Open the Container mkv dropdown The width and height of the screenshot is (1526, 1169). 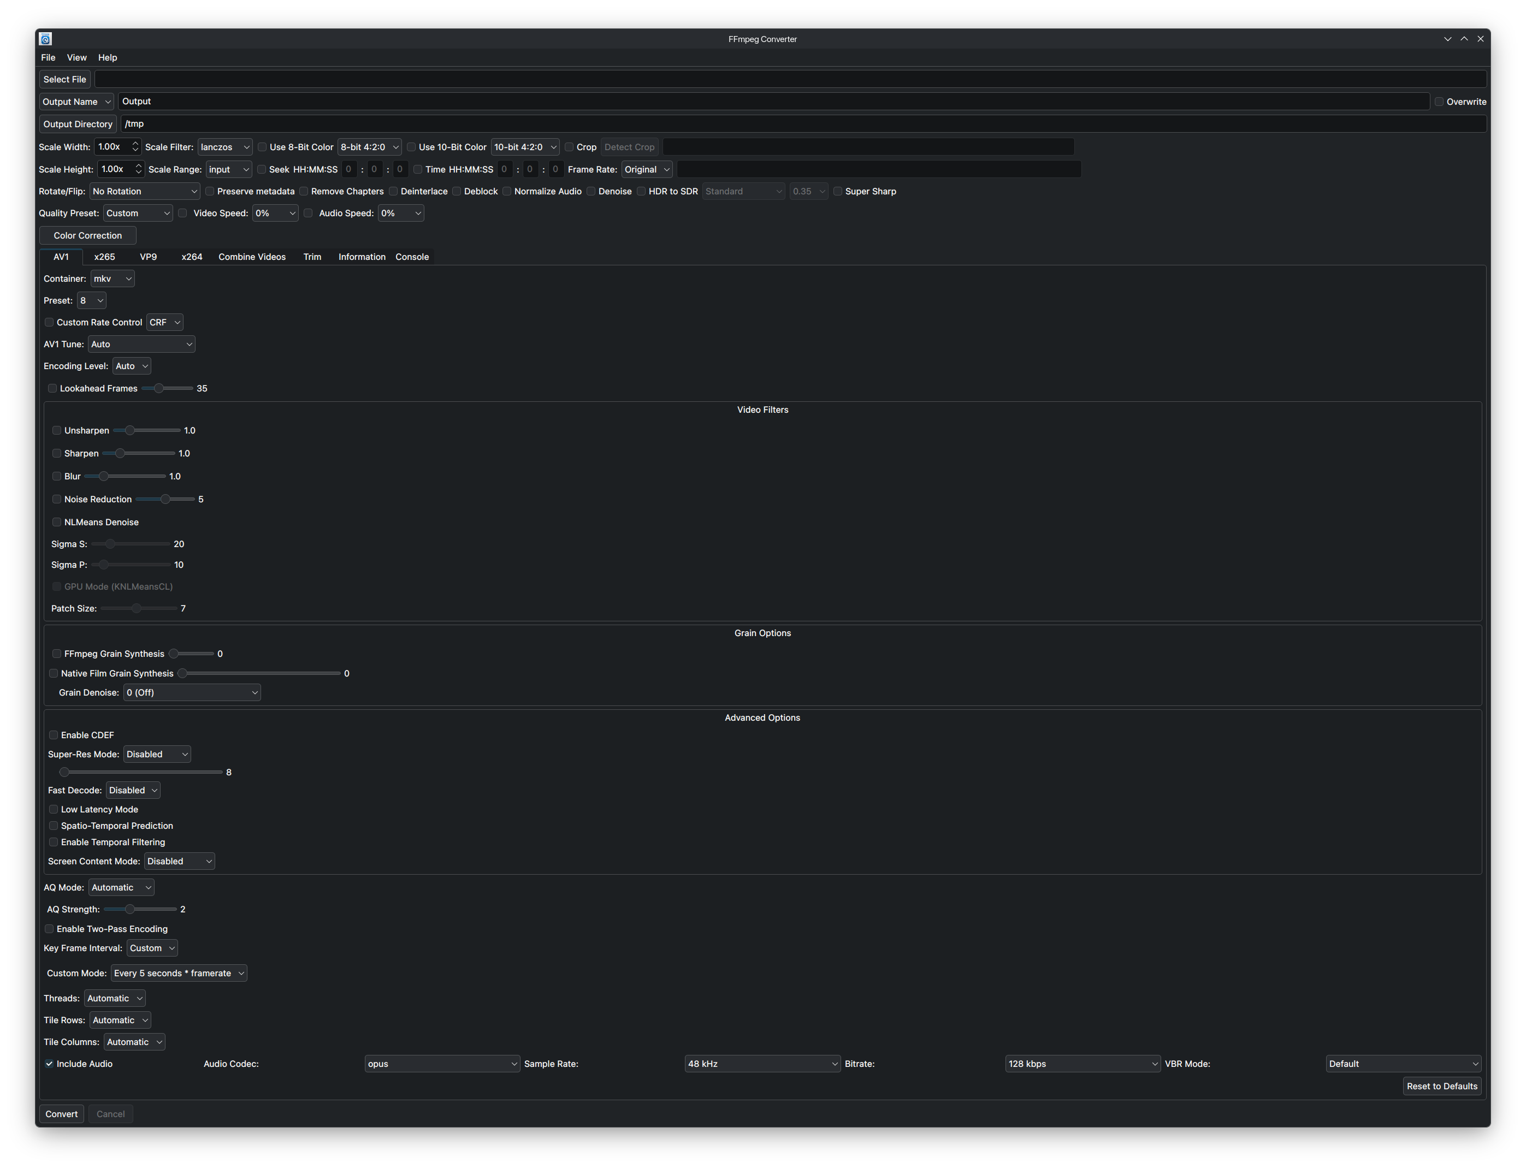tap(112, 279)
